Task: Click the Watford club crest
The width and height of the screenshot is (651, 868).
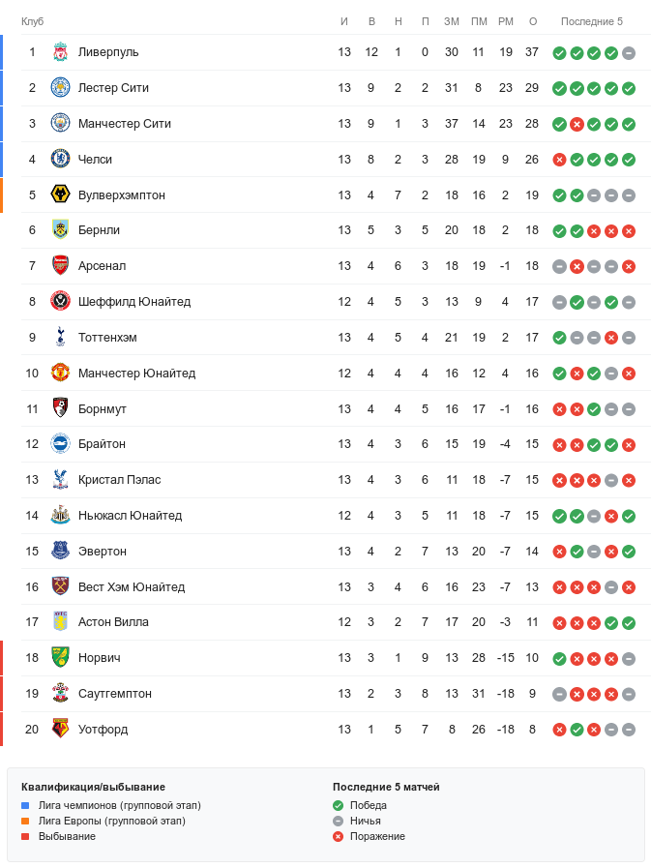Action: coord(60,730)
